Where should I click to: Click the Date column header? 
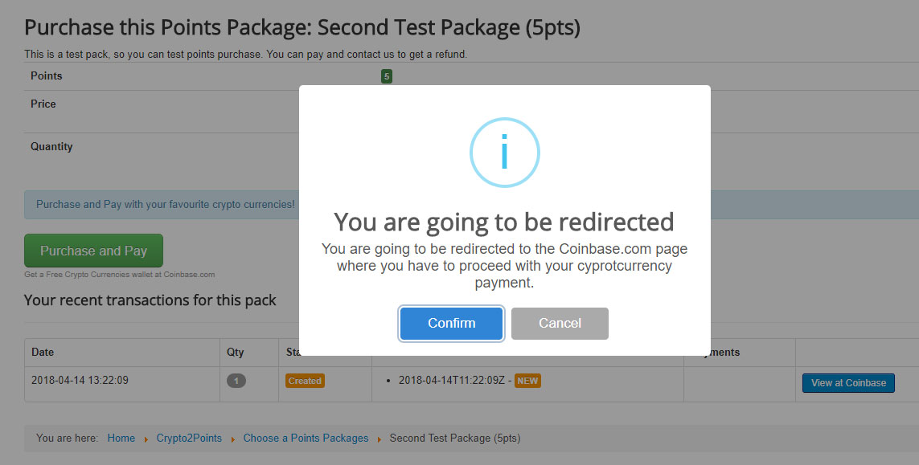(43, 352)
